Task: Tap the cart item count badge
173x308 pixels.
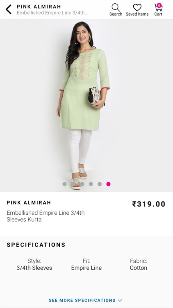Action: (159, 5)
